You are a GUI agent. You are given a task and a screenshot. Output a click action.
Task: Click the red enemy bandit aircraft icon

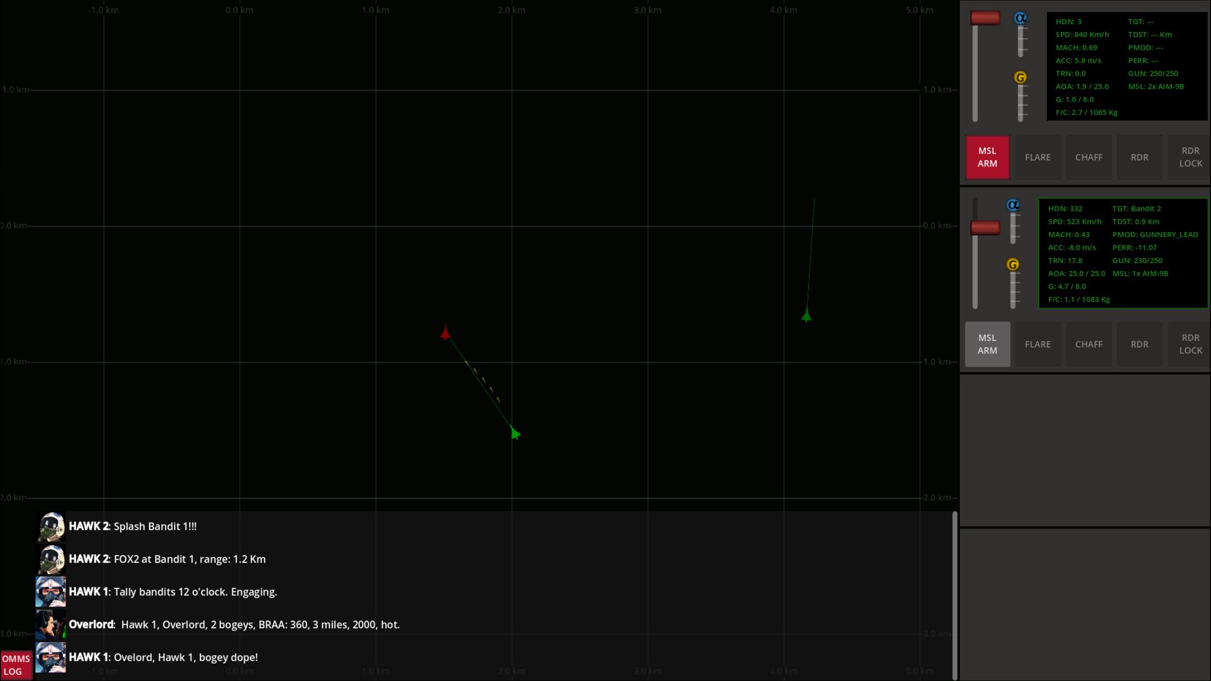coord(445,332)
